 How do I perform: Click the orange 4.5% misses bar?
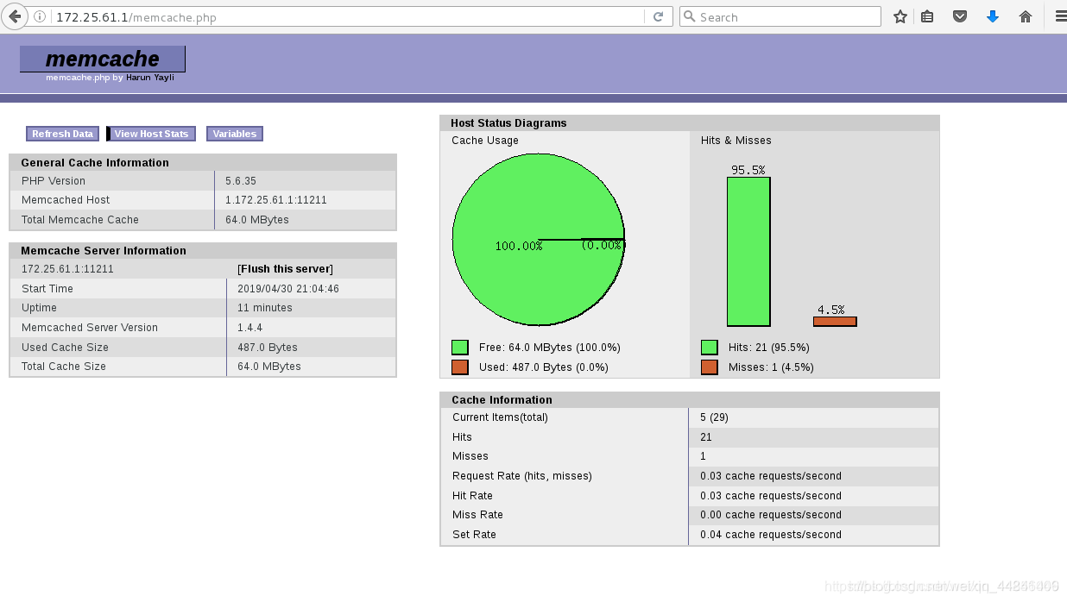coord(835,322)
